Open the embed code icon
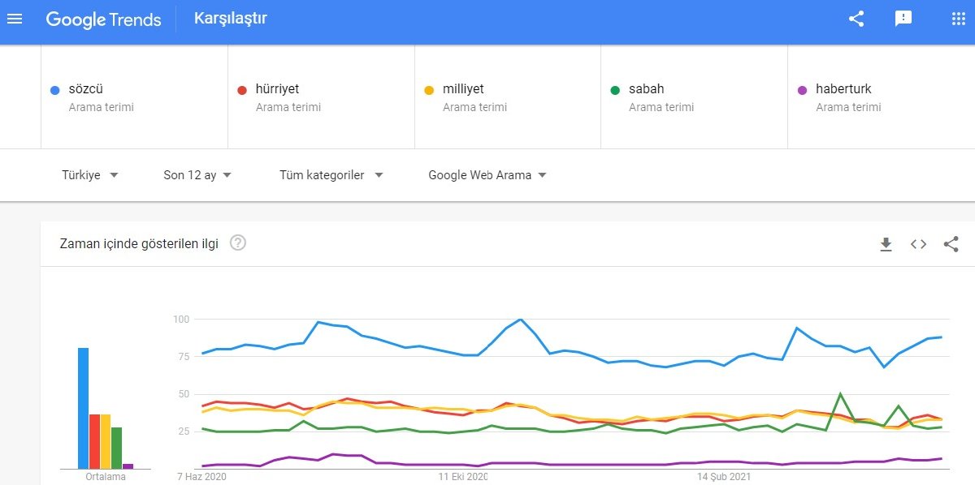 [919, 244]
